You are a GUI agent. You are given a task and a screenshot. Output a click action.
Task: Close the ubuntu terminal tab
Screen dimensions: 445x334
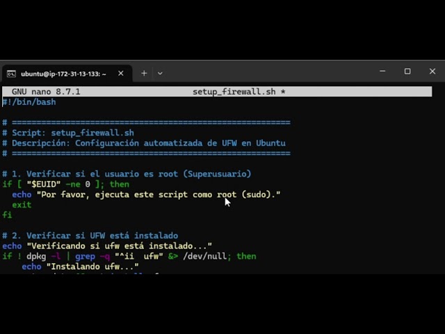point(120,74)
